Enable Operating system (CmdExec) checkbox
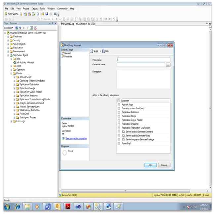 119,108
